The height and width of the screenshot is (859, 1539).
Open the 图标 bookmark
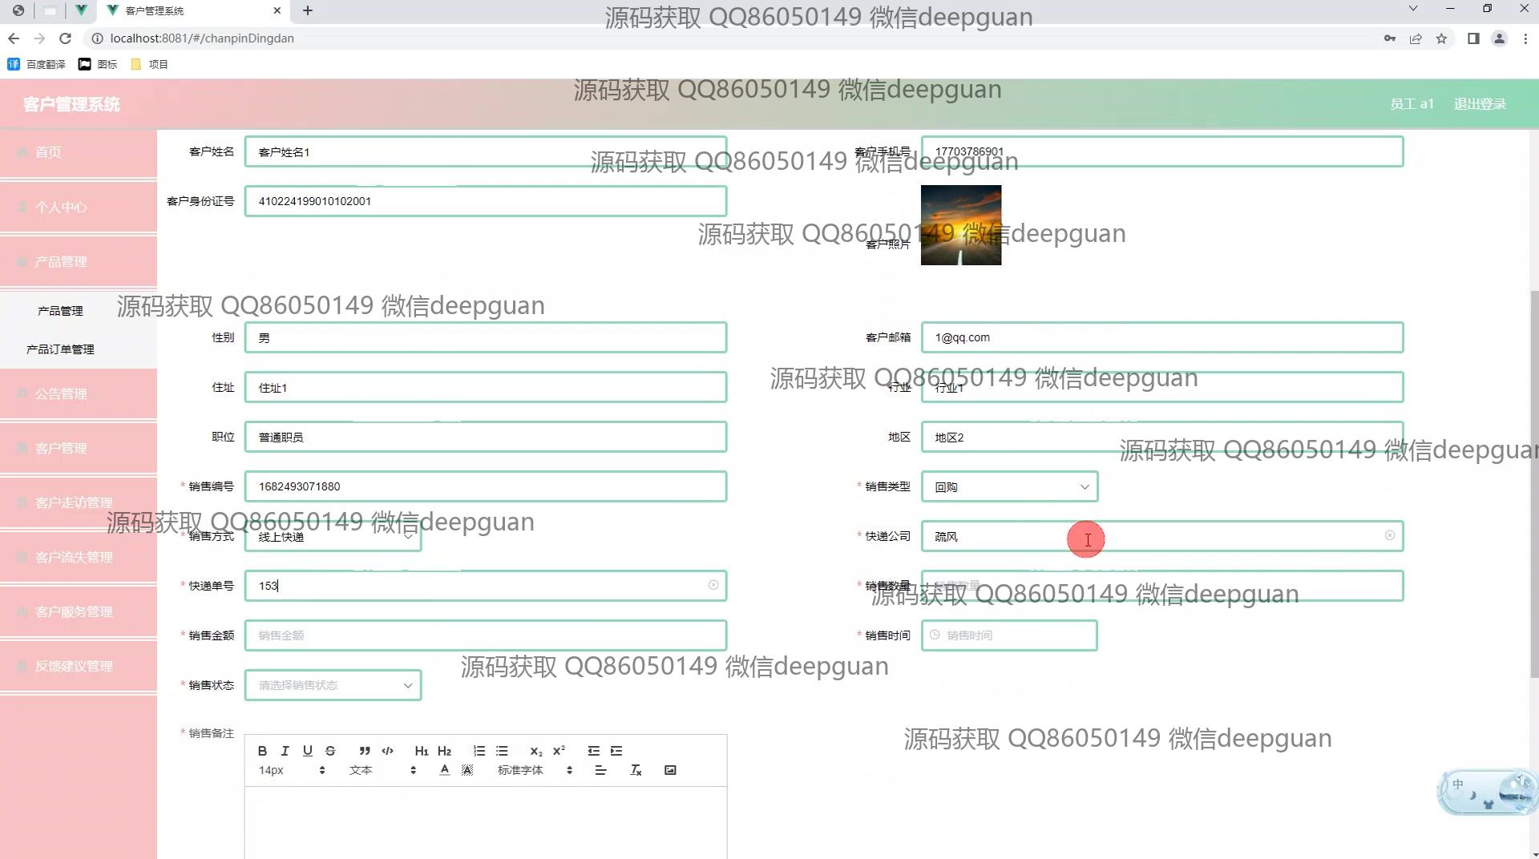point(98,64)
